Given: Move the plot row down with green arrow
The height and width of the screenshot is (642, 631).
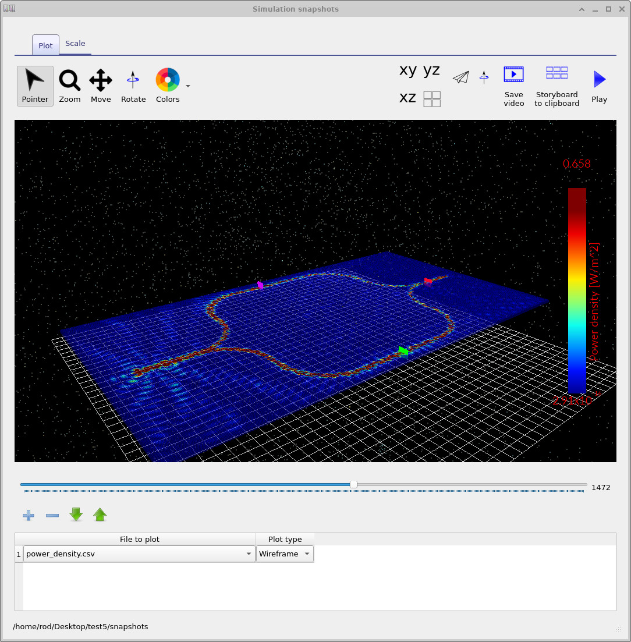Looking at the screenshot, I should pos(76,515).
